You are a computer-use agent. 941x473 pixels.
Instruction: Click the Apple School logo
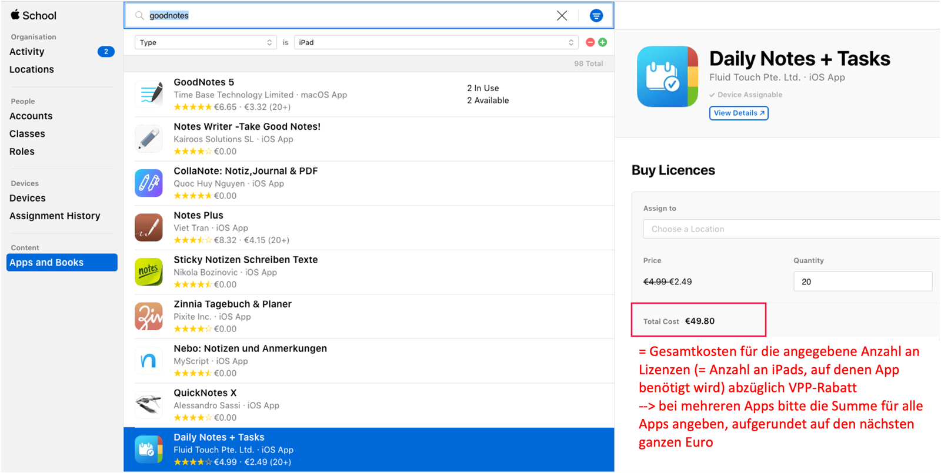point(34,15)
